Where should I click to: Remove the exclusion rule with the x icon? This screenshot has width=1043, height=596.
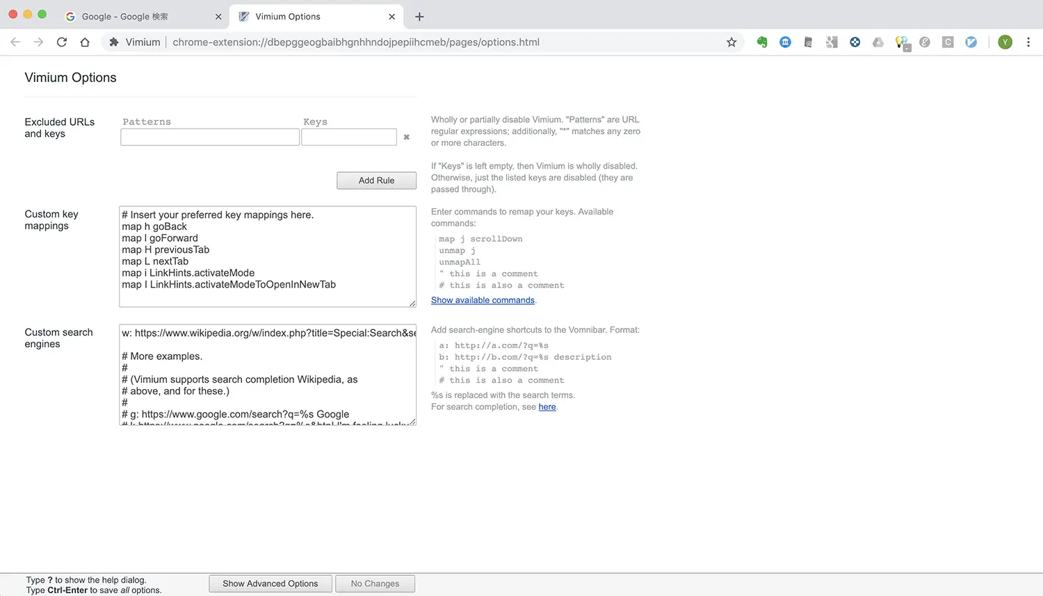[407, 138]
